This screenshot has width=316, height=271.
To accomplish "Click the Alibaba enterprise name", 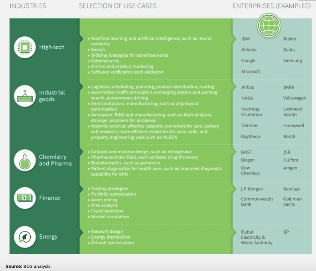I will point(249,50).
